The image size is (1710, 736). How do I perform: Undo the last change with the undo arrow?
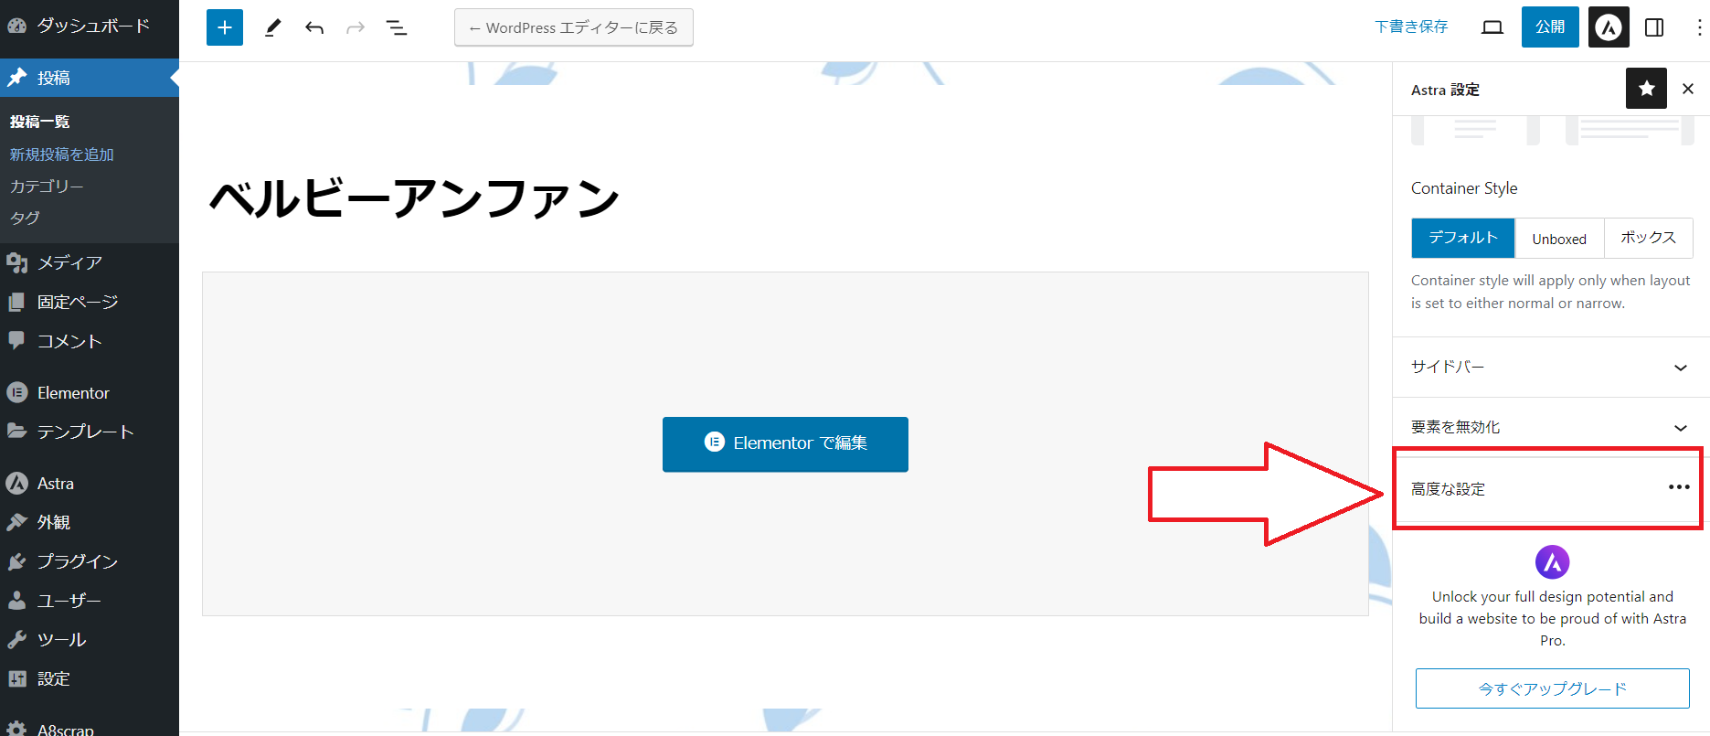coord(314,27)
